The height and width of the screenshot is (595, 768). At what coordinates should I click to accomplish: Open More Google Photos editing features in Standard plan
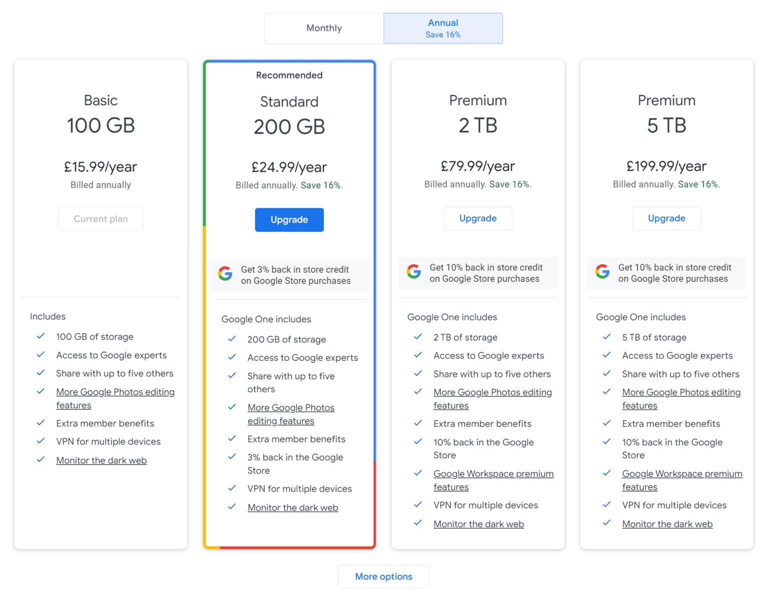(290, 408)
